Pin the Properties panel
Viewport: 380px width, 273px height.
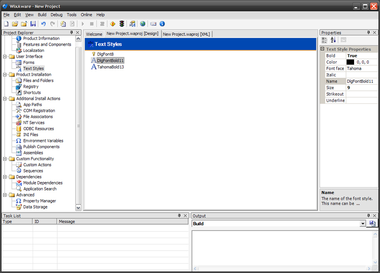(368, 33)
